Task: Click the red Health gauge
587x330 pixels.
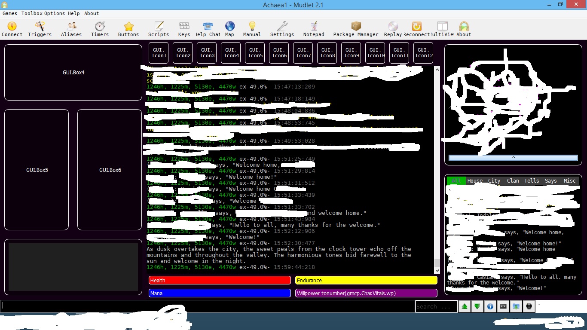Action: pyautogui.click(x=220, y=280)
